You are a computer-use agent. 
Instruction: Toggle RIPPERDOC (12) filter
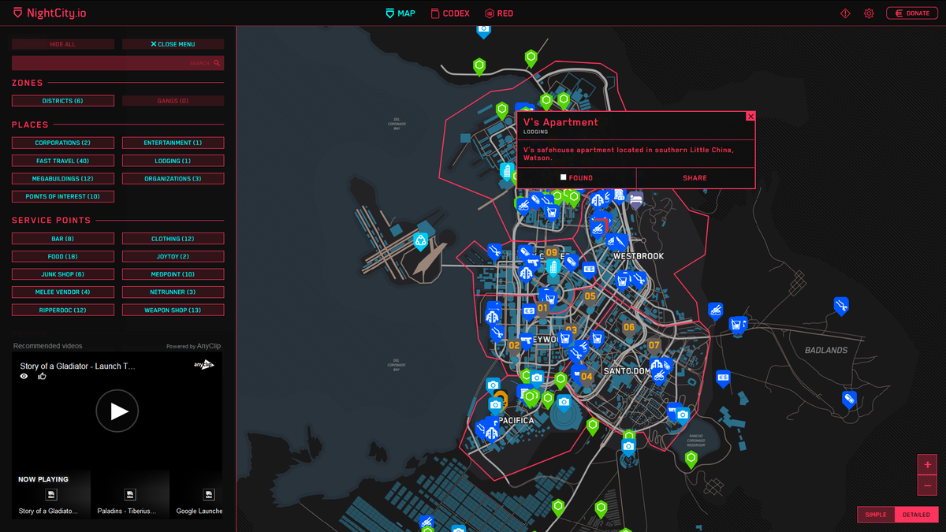(x=63, y=310)
